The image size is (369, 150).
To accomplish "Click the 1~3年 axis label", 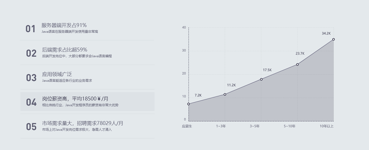I will (221, 126).
